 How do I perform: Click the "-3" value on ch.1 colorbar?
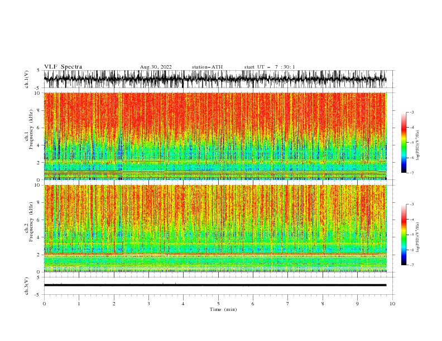tap(412, 112)
